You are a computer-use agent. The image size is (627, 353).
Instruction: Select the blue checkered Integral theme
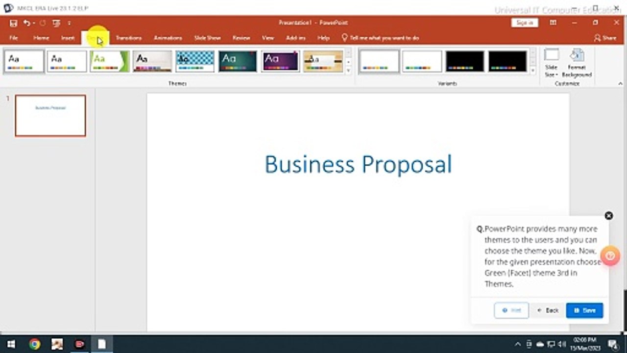(195, 61)
